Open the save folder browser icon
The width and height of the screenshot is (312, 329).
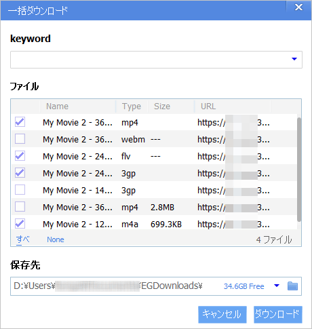point(292,286)
